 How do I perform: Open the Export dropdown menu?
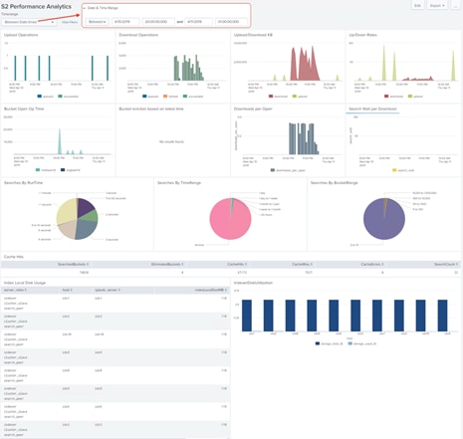(437, 6)
